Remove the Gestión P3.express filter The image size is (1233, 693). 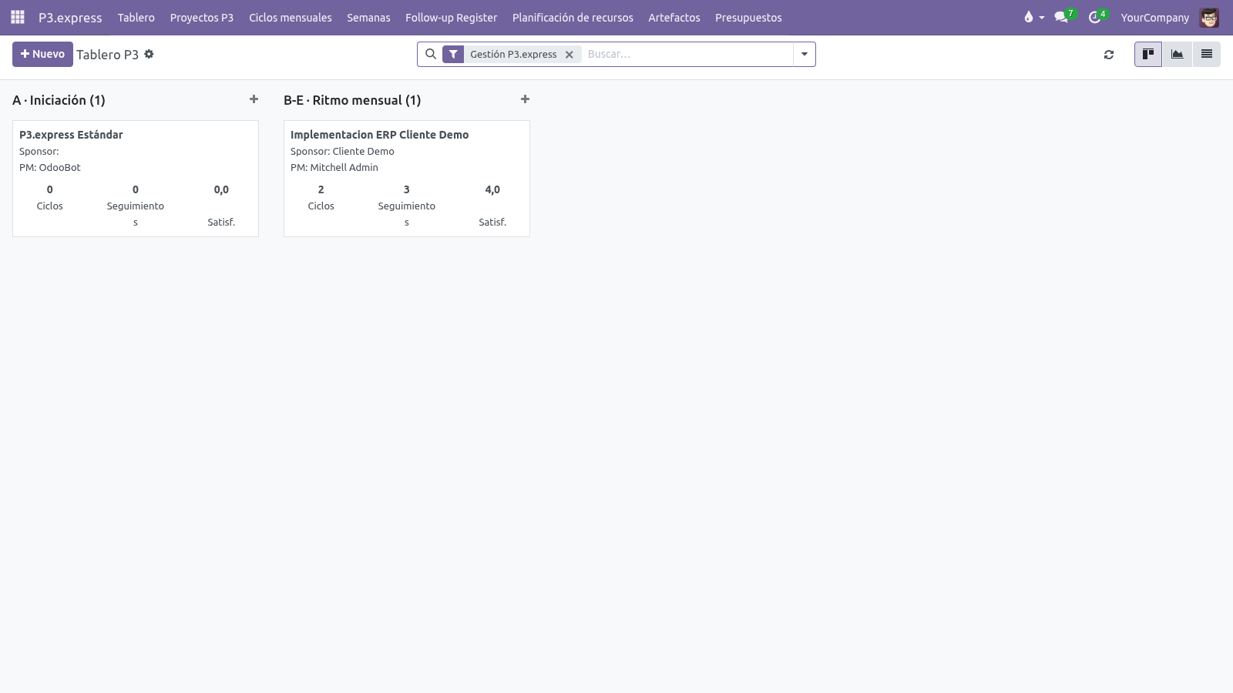(x=569, y=55)
